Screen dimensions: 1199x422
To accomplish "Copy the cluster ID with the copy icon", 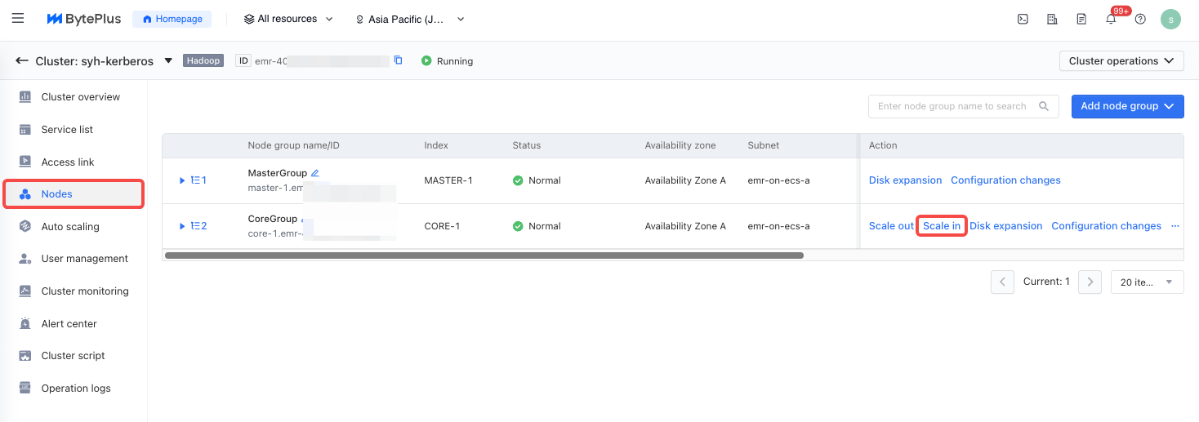I will [x=399, y=60].
